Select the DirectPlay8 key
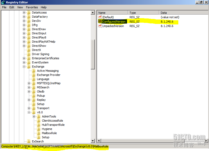 pyautogui.click(x=39, y=37)
